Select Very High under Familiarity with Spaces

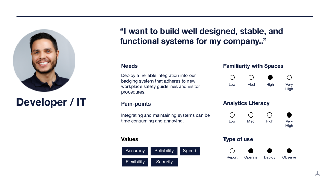[289, 78]
